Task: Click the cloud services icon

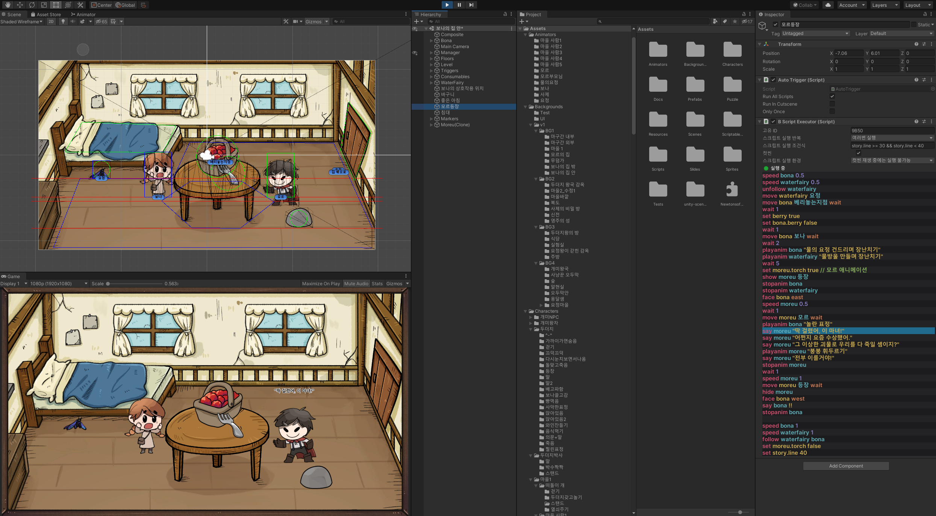Action: 828,5
